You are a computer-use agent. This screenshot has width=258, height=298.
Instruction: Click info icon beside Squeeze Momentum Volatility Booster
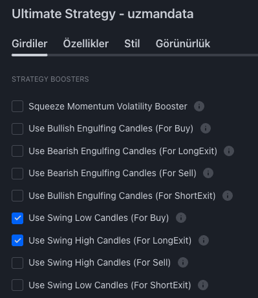[x=199, y=106]
